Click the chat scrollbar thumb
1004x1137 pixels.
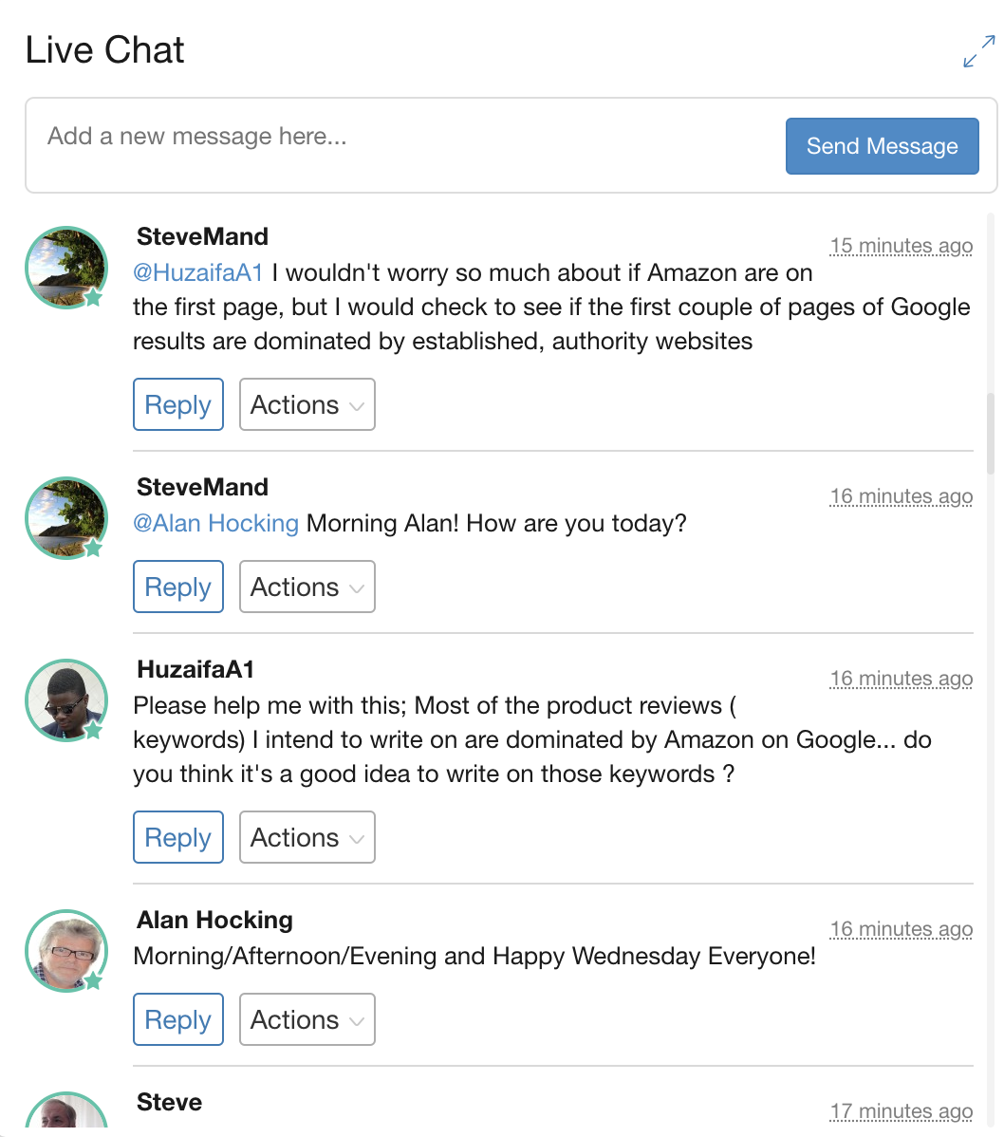(x=990, y=434)
